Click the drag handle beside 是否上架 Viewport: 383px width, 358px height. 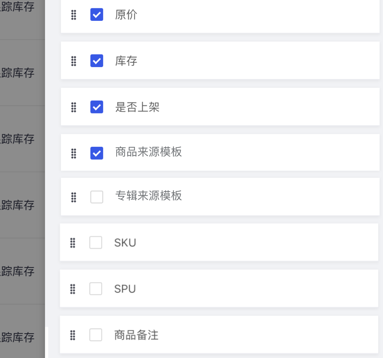pos(74,107)
